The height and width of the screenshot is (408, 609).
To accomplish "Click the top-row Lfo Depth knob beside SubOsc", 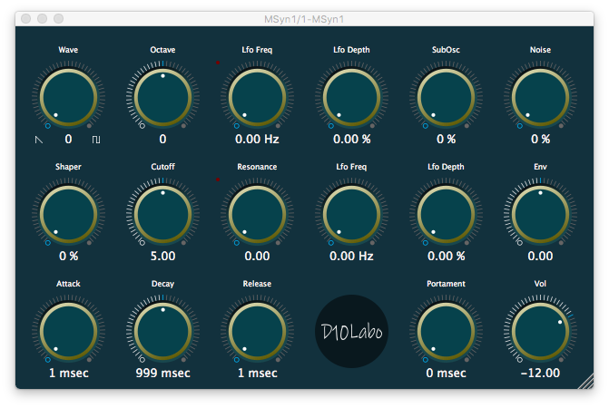I will 351,97.
